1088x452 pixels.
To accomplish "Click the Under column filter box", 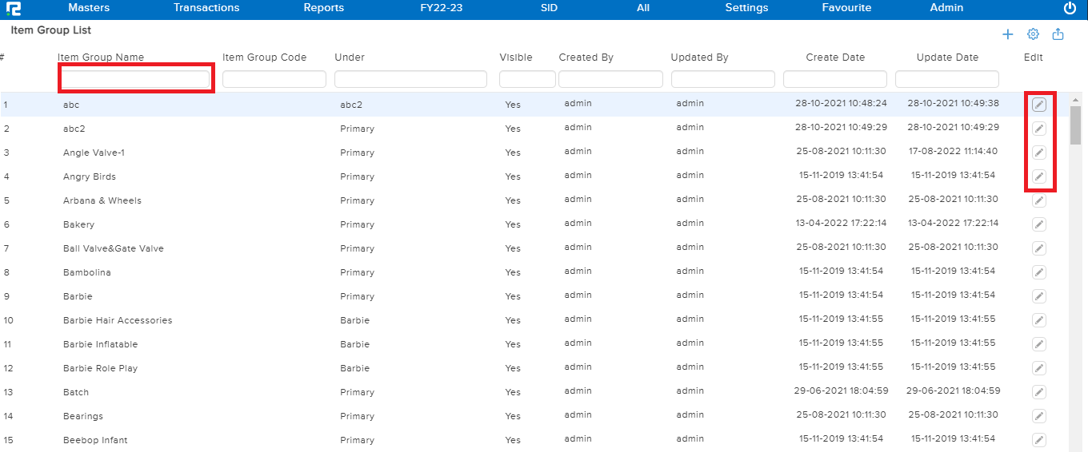I will (410, 79).
